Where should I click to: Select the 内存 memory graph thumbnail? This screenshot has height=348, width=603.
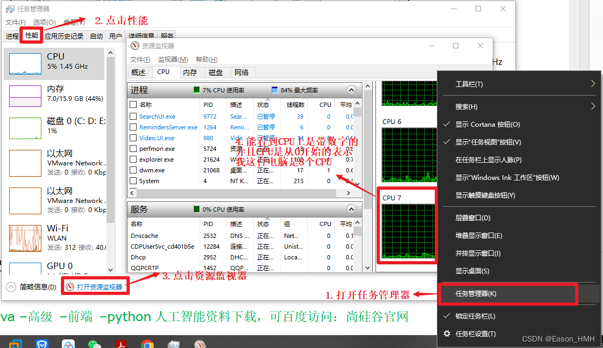pyautogui.click(x=25, y=96)
